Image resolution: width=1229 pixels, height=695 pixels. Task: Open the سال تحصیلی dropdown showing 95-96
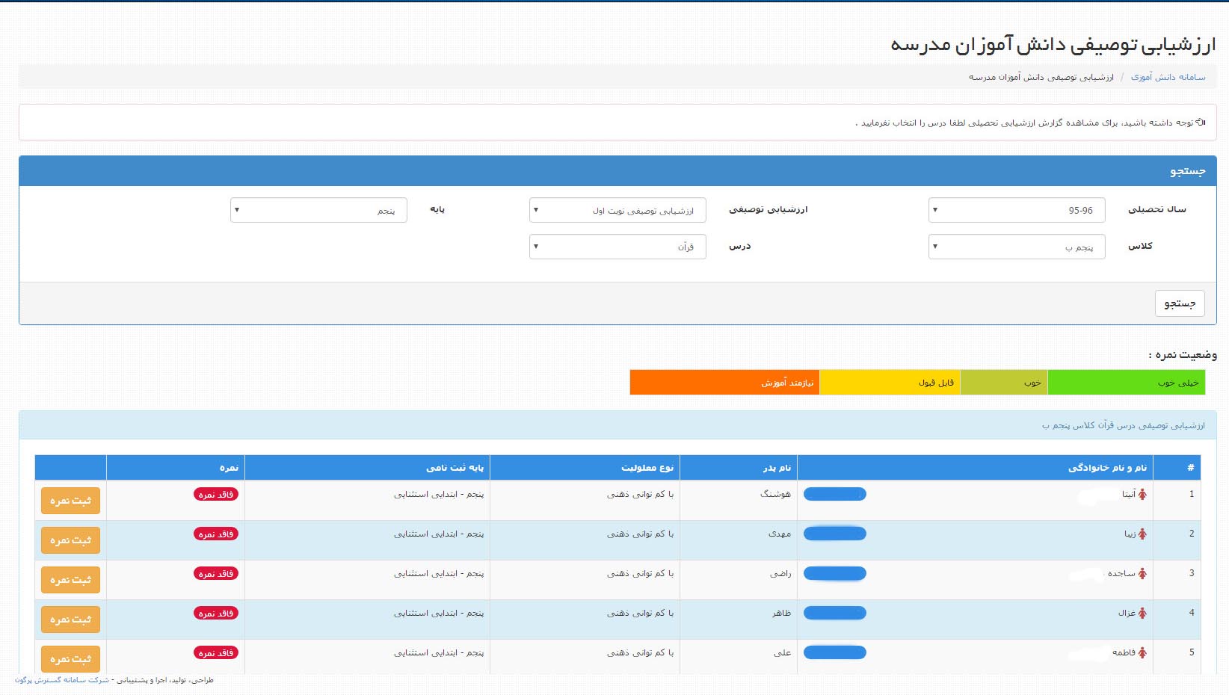[1016, 210]
